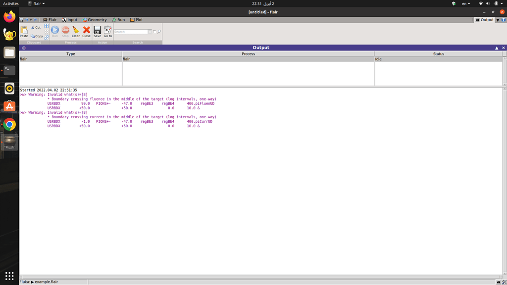The width and height of the screenshot is (507, 285).
Task: Click the Paste icon in the Clipboard group
Action: coord(24,31)
